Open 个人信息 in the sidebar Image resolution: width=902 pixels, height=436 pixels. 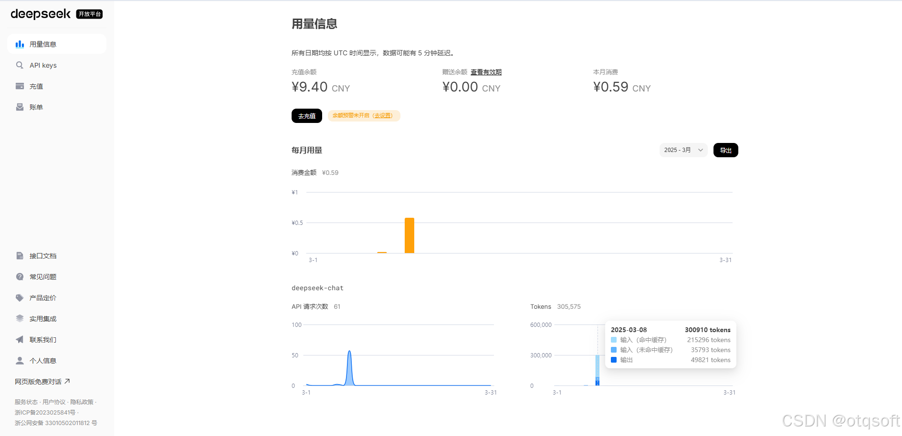pyautogui.click(x=57, y=361)
